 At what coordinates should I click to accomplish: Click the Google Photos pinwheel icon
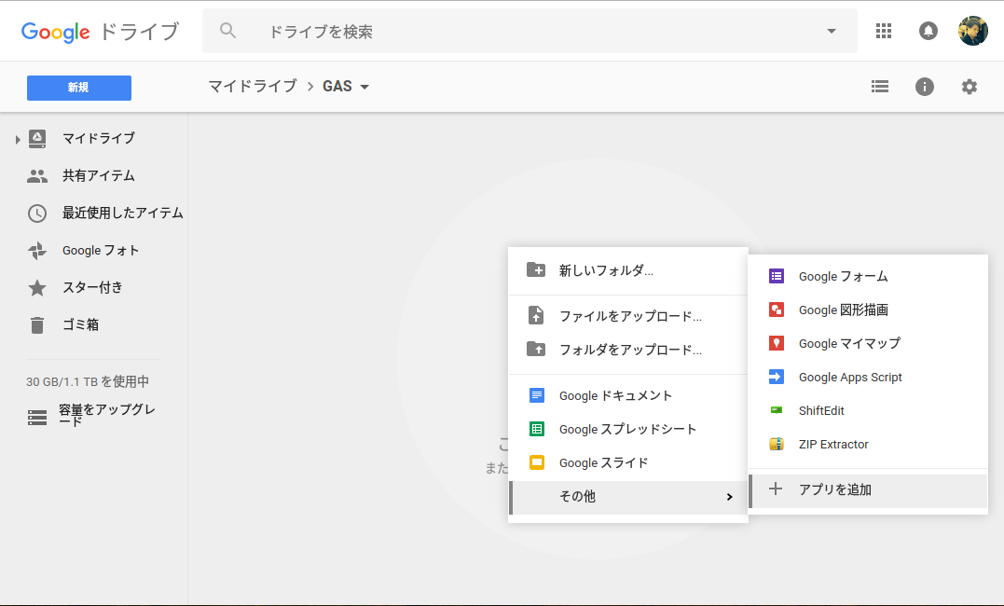tap(37, 251)
